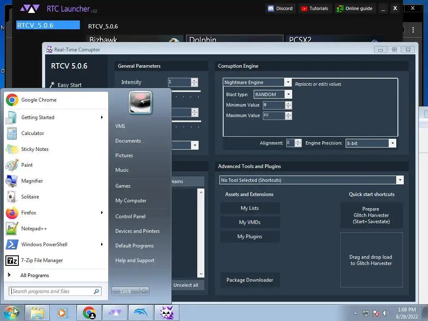Expand Firefox jump list arrow

point(102,213)
